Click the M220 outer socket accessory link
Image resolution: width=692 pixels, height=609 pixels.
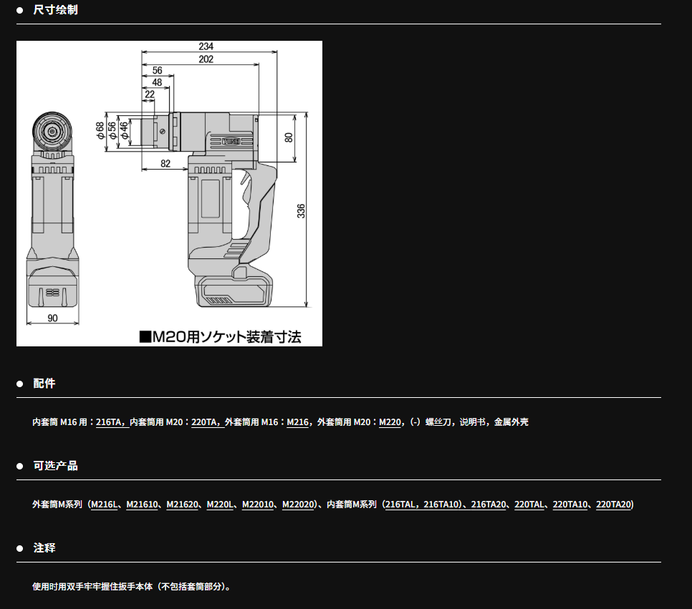(390, 422)
